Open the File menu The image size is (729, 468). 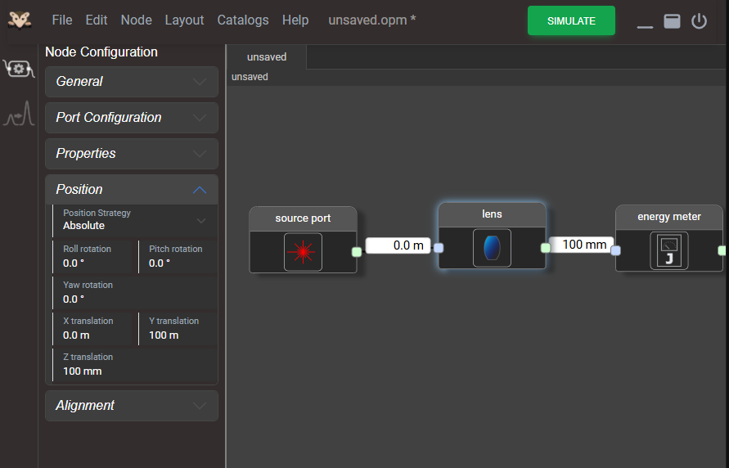(x=62, y=20)
